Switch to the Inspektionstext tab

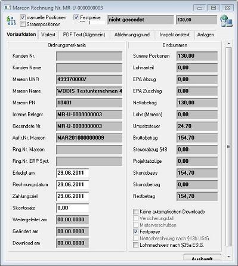(174, 35)
